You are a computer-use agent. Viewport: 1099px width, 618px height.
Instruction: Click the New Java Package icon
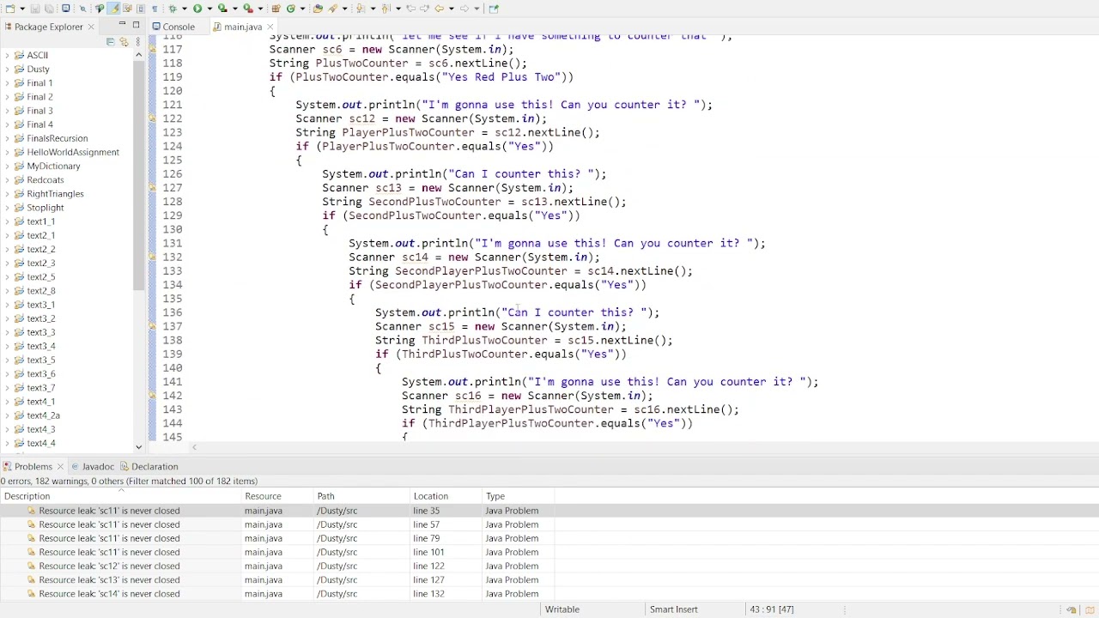point(276,9)
